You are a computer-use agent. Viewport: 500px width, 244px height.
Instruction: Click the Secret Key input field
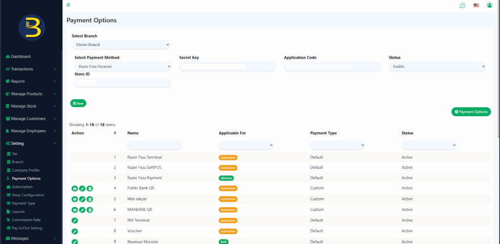click(x=228, y=67)
